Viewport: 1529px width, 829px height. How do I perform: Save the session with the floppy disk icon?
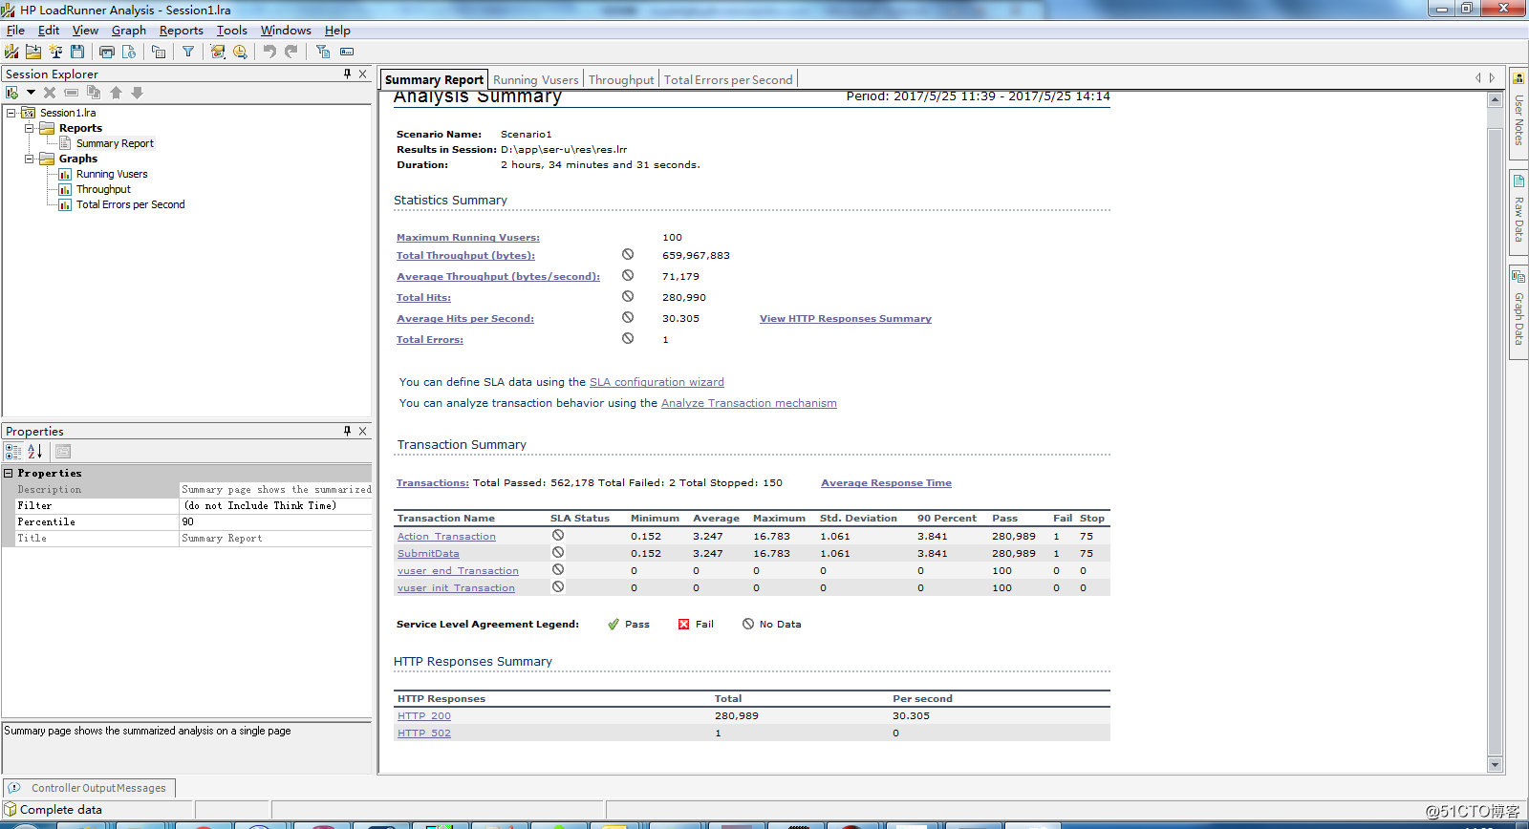point(77,52)
